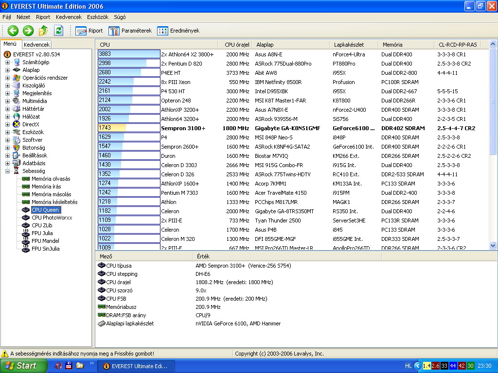The image size is (498, 373).
Task: Click the Windows Start button
Action: tap(23, 366)
